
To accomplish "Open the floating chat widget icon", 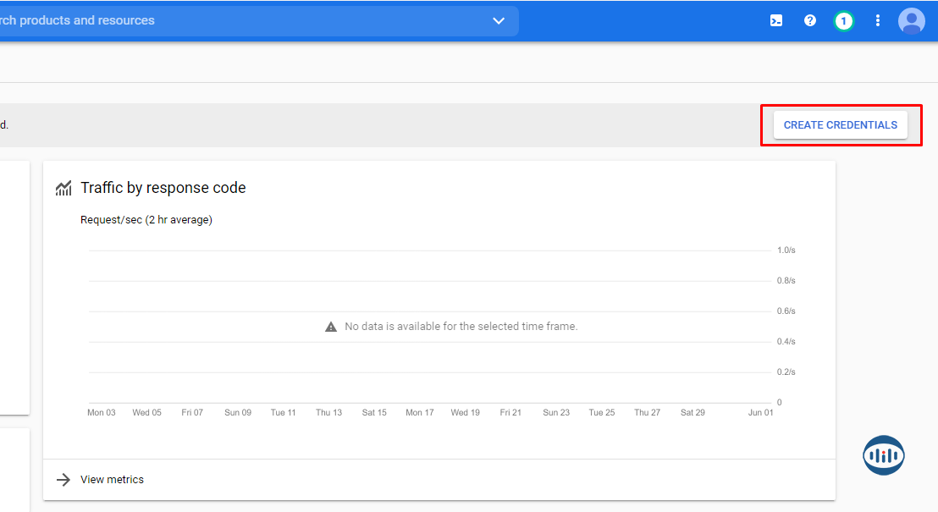I will pos(883,456).
